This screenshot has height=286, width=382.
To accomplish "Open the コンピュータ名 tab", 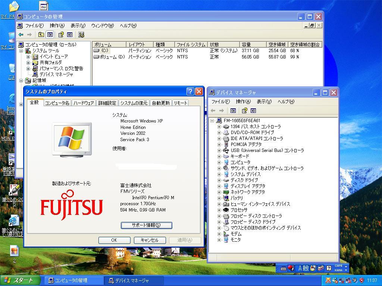I will (57, 103).
